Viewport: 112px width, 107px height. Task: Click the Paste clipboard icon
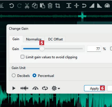click(42, 6)
